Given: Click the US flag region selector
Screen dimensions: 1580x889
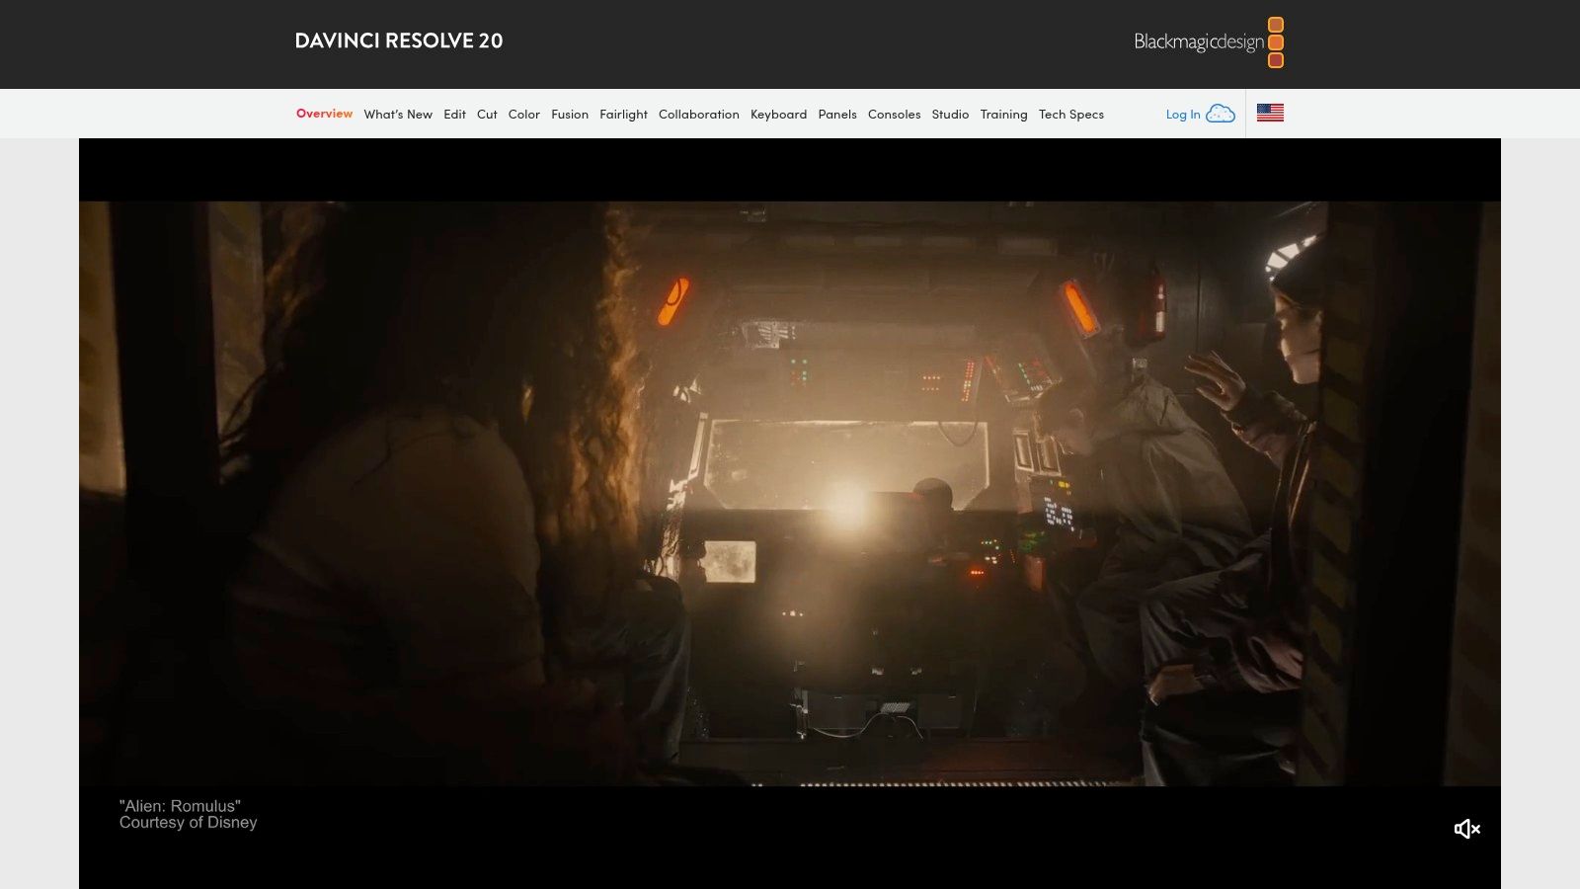Looking at the screenshot, I should 1270,114.
